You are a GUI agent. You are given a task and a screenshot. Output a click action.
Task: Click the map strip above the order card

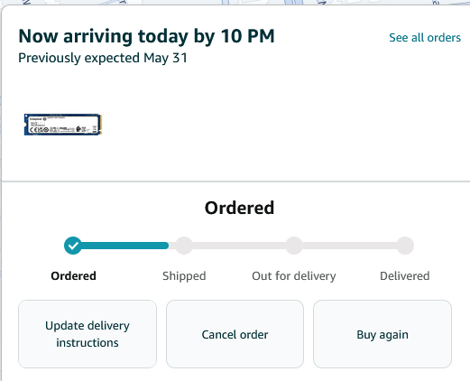pos(235,3)
